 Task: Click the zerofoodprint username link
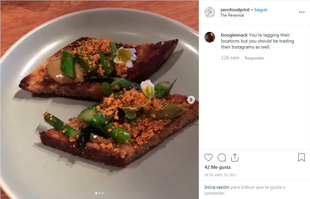click(235, 10)
